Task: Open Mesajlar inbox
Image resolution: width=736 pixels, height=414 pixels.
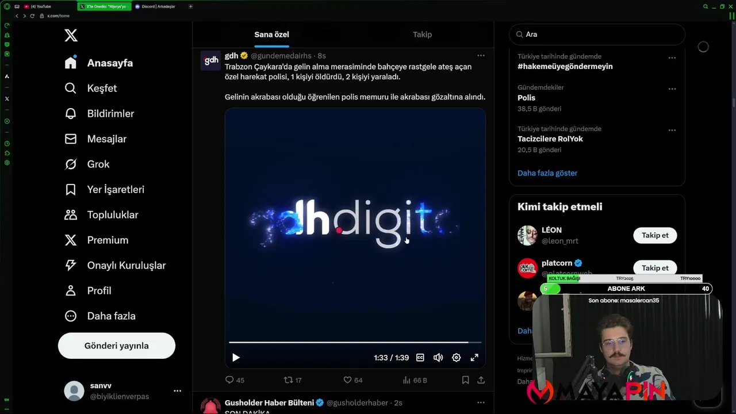Action: click(95, 139)
